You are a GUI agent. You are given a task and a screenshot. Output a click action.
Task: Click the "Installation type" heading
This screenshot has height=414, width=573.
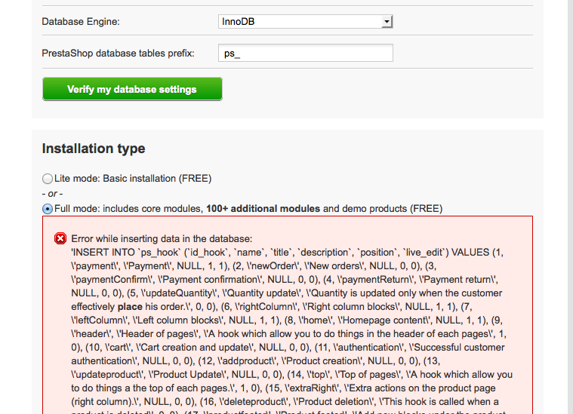(94, 149)
